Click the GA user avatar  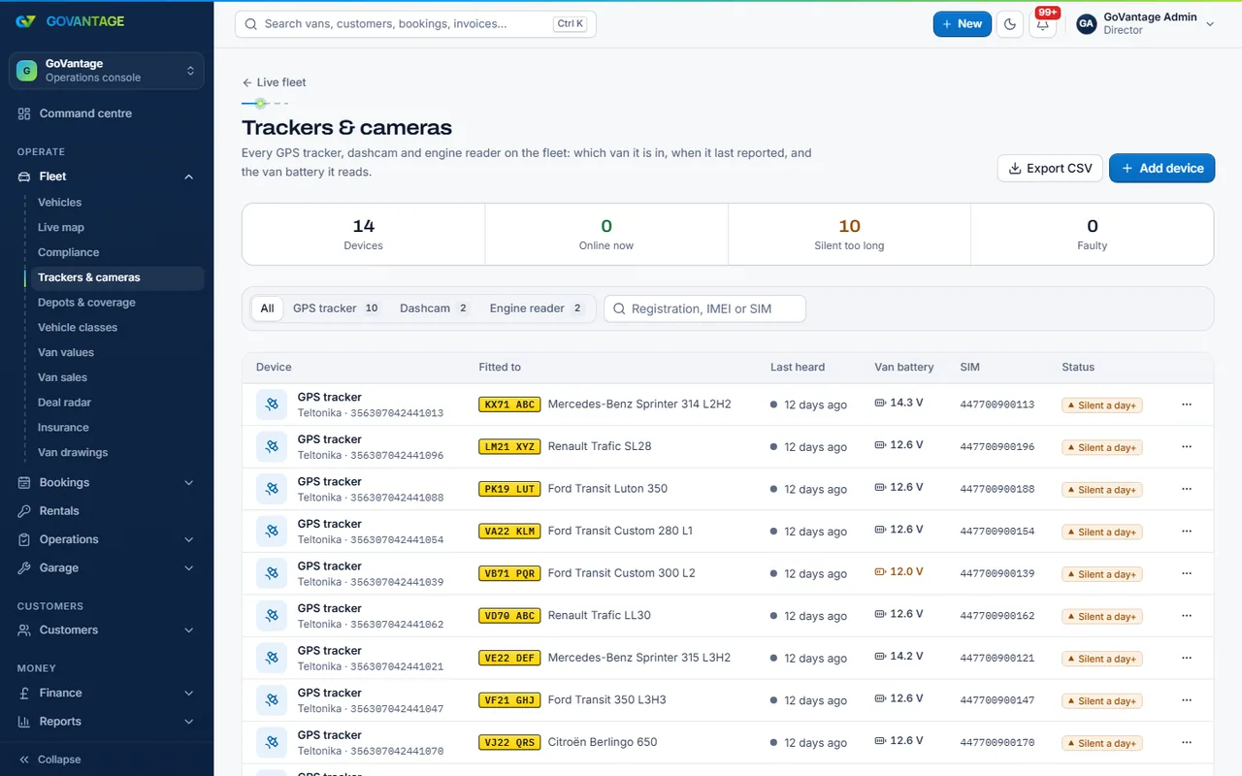1087,24
